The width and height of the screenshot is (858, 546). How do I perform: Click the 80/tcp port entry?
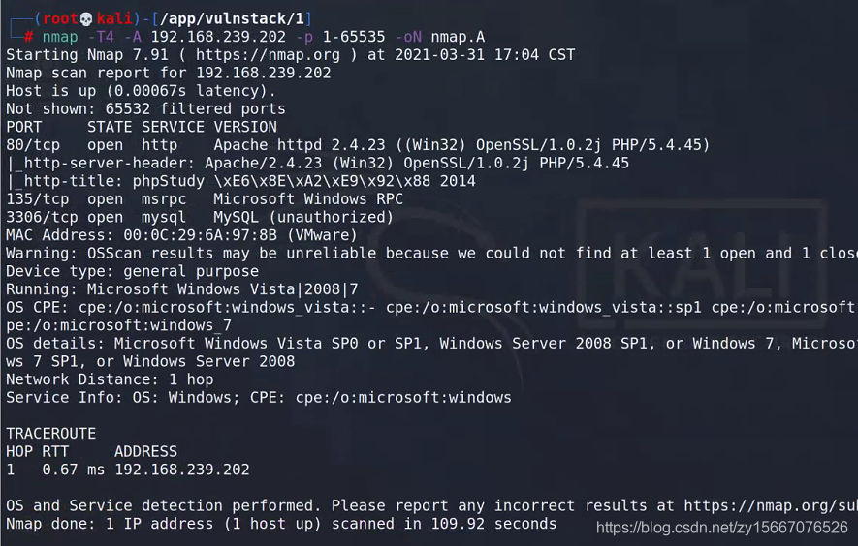(33, 145)
